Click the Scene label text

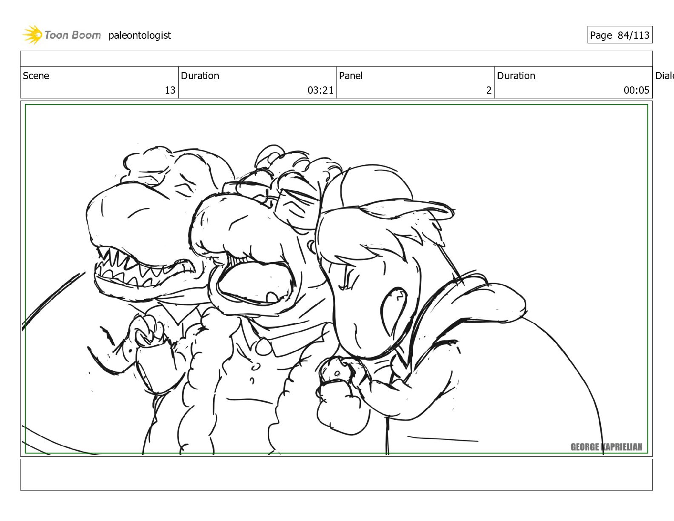(x=36, y=76)
